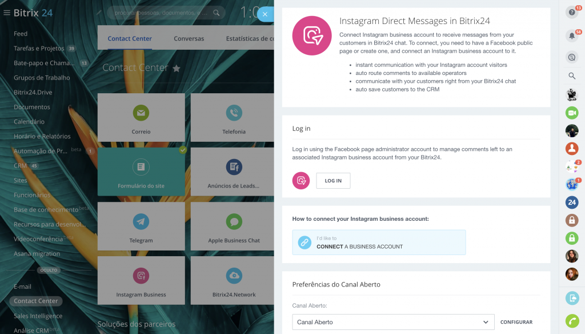Image resolution: width=585 pixels, height=334 pixels.
Task: Star the Contact Center page as favorite
Action: [x=177, y=69]
